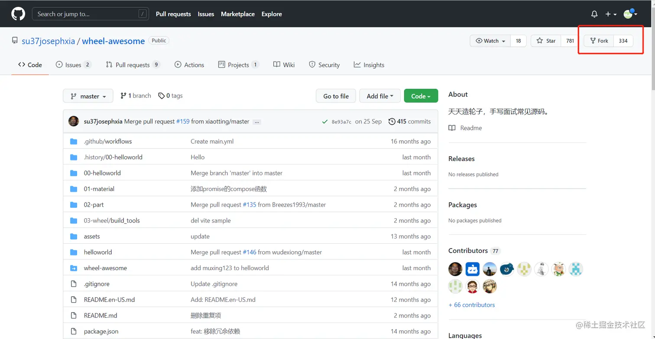Open the green check commit status icon

324,122
